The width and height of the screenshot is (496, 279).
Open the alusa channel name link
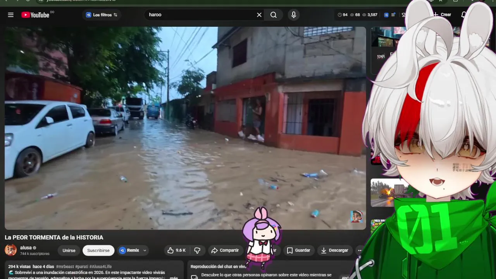[26, 248]
